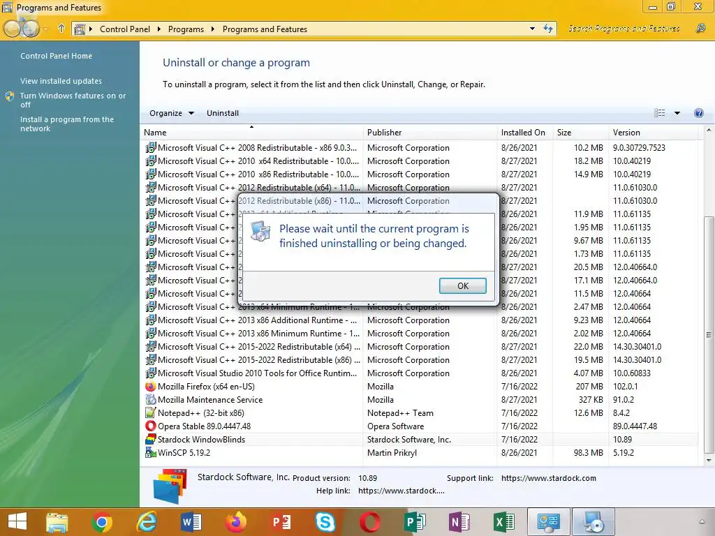Select Opera Stable 89.0.4447.48 icon
Viewport: 715px width, 536px height.
click(x=151, y=426)
